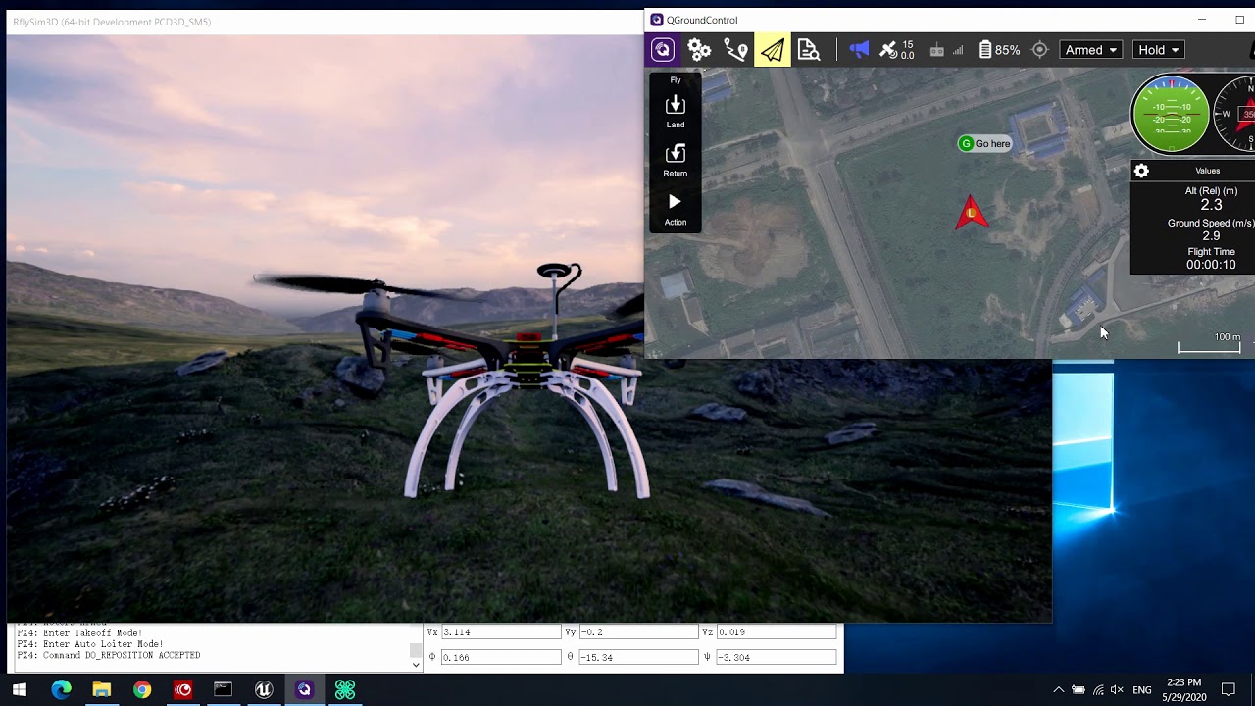Switch to Unreal Engine taskbar icon
1255x706 pixels.
264,690
